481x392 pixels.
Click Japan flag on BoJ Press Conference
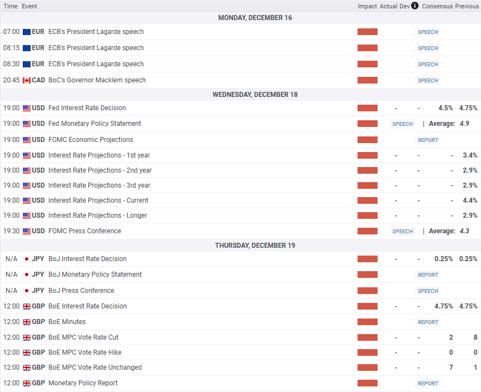[27, 291]
